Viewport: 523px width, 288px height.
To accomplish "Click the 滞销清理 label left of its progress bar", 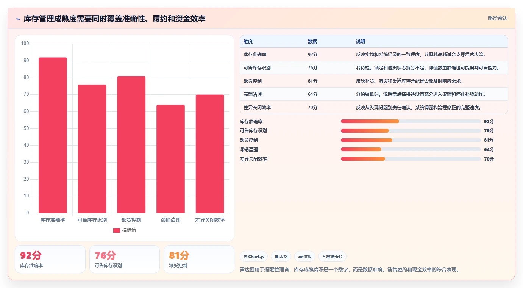I will point(249,150).
